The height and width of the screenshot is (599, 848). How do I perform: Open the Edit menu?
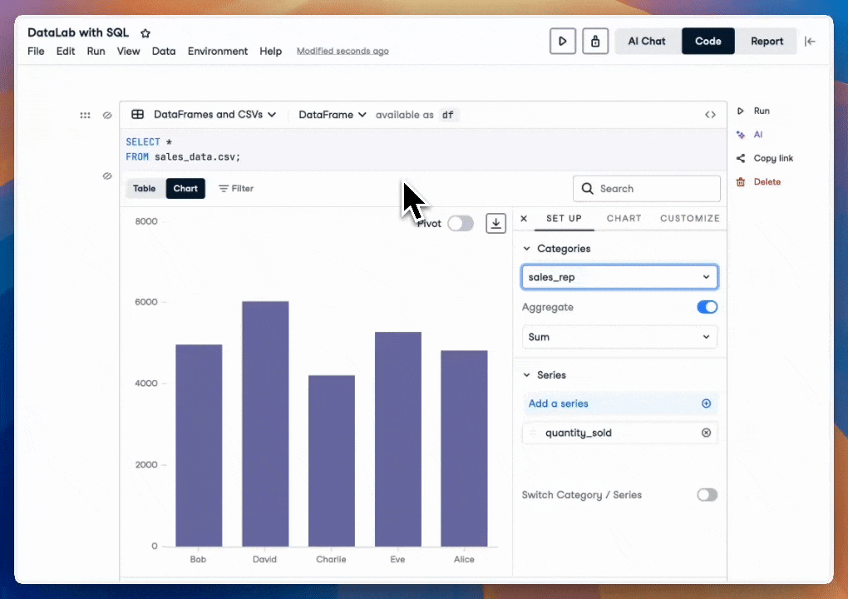66,52
